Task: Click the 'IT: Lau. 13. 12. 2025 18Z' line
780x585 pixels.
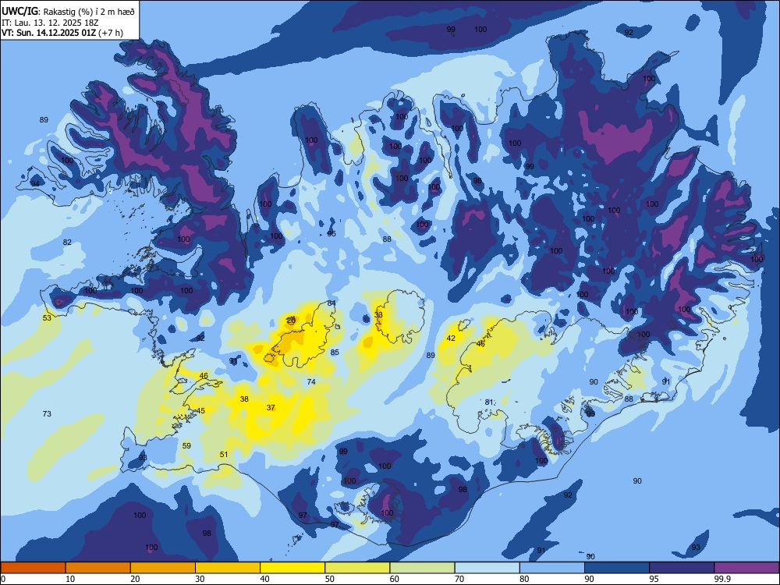Action: 48,23
